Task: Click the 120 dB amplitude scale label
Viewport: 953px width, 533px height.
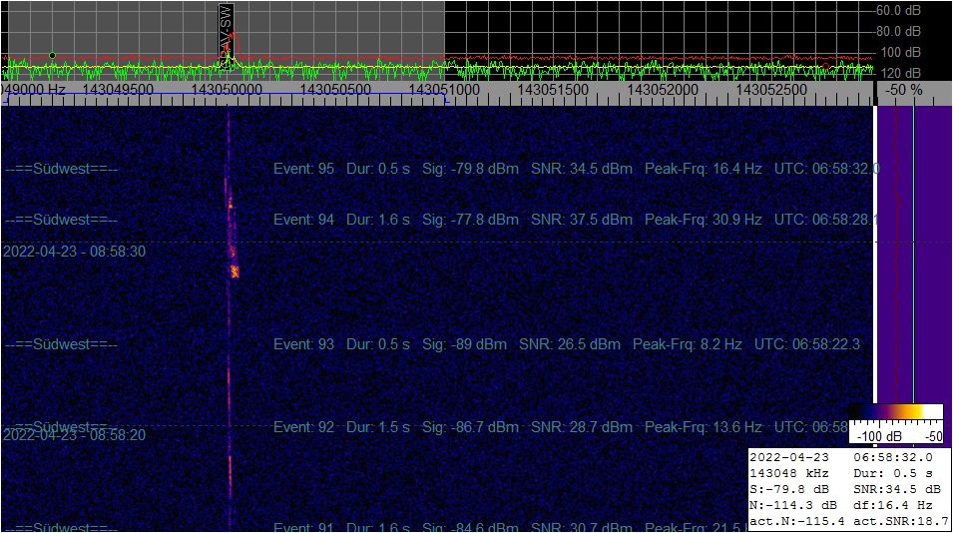Action: pyautogui.click(x=901, y=73)
